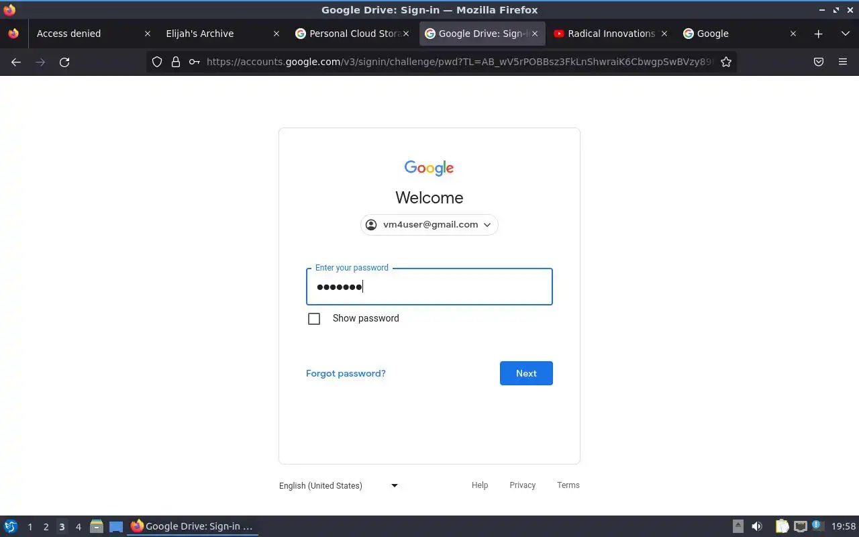The width and height of the screenshot is (859, 537).
Task: Open a new tab with the plus button
Action: coord(818,34)
